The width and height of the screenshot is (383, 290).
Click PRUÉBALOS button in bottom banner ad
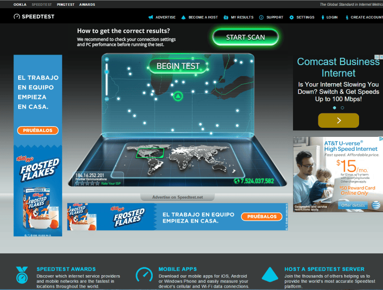click(x=261, y=216)
